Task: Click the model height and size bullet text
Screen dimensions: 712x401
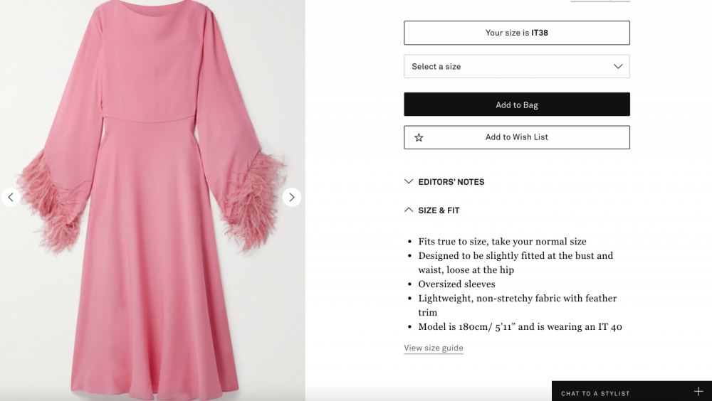Action: 520,327
